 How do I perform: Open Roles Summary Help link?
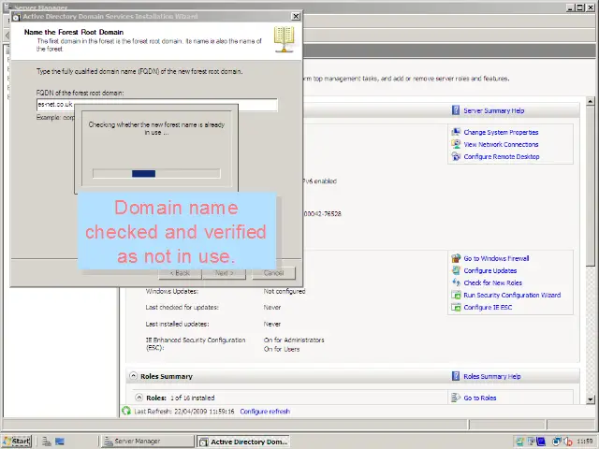coord(492,376)
